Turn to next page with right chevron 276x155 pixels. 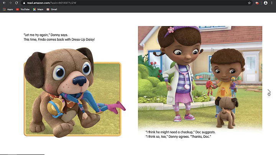click(x=269, y=92)
